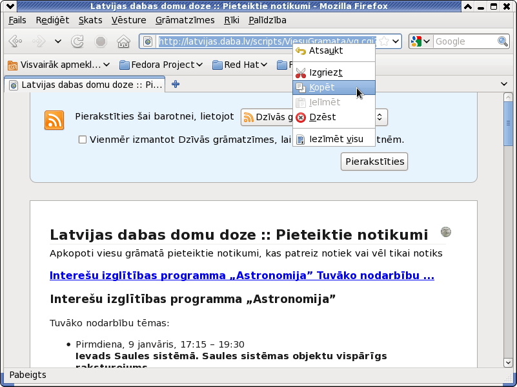Click the search magnifier icon

[503, 41]
